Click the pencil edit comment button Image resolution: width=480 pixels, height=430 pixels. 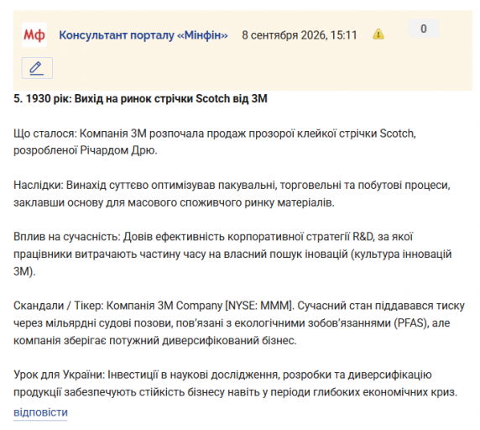coord(37,68)
